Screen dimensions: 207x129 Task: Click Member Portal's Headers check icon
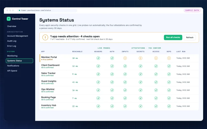(x=98, y=58)
